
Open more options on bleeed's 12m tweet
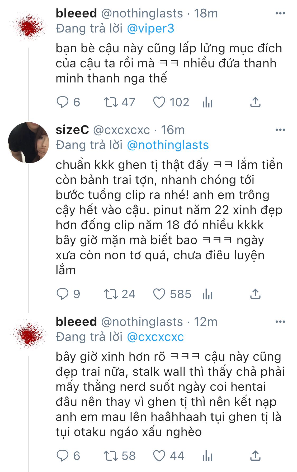(280, 322)
